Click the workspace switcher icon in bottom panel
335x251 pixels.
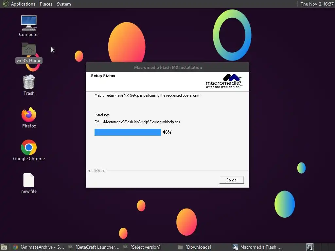point(310,247)
